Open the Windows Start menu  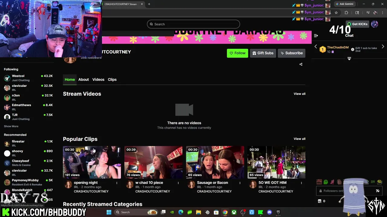(109, 212)
